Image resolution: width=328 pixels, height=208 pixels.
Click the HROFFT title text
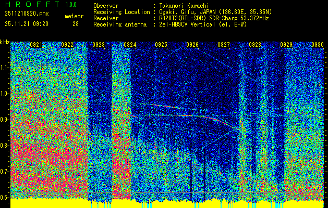[32, 4]
